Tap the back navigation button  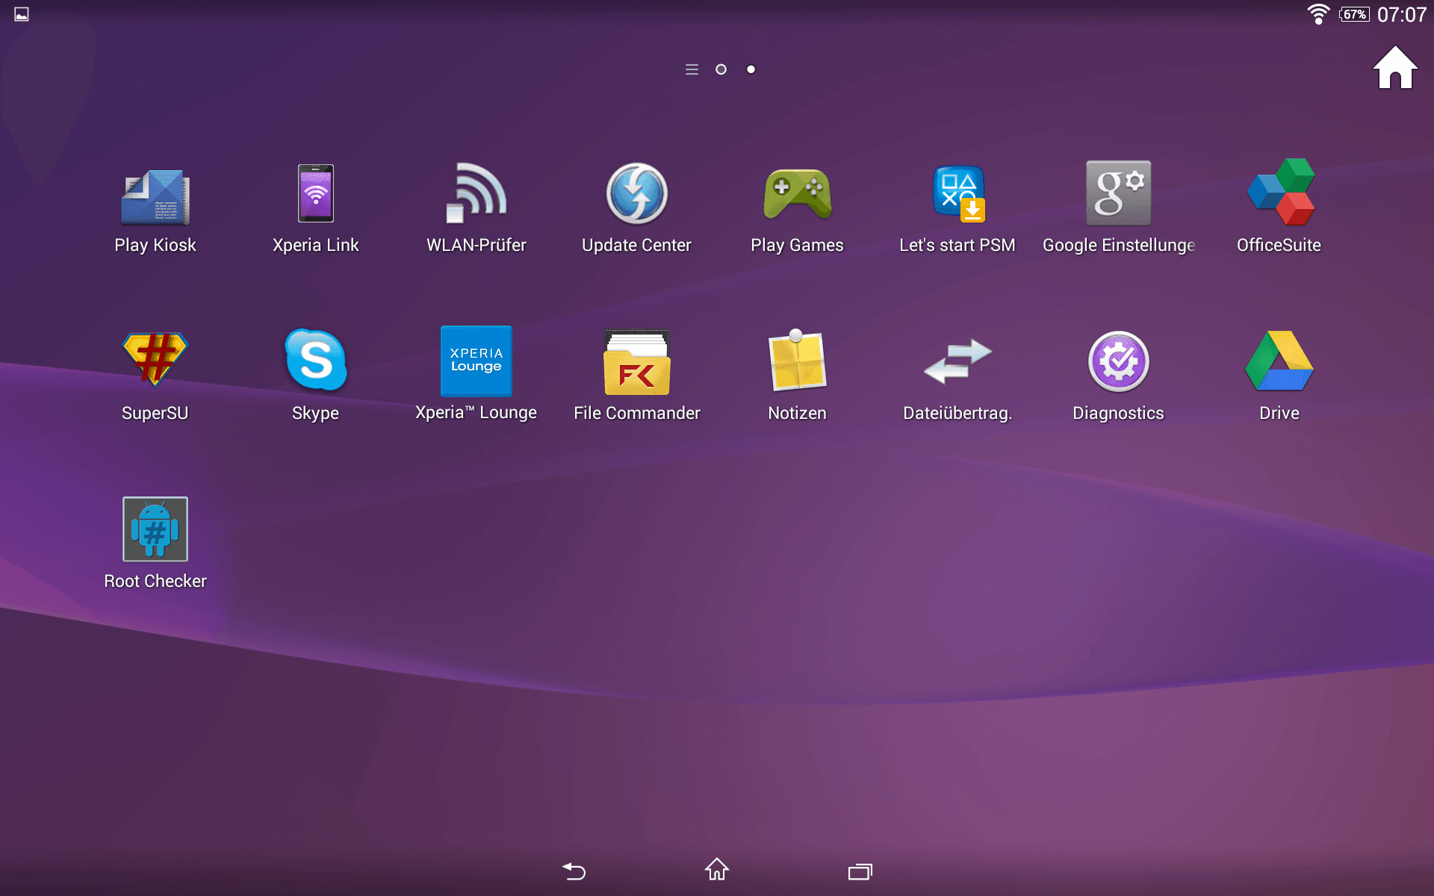pyautogui.click(x=574, y=871)
